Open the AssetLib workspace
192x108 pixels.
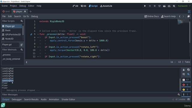[106, 6]
